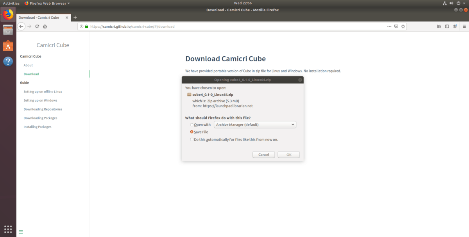Reload the current page
Viewport: 469px width, 237px height.
(37, 27)
